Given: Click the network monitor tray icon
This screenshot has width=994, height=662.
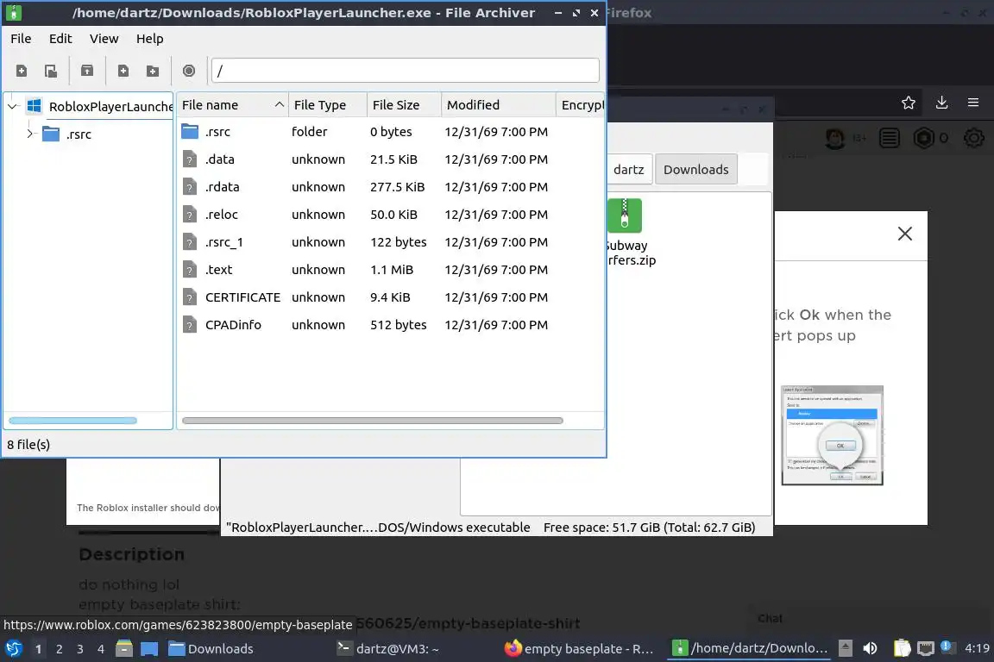Looking at the screenshot, I should point(926,648).
